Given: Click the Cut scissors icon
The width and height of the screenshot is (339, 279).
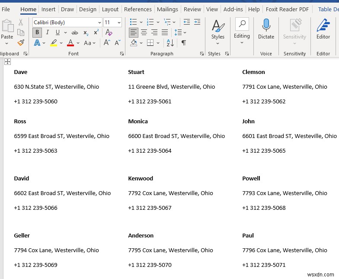Looking at the screenshot, I should [x=21, y=22].
